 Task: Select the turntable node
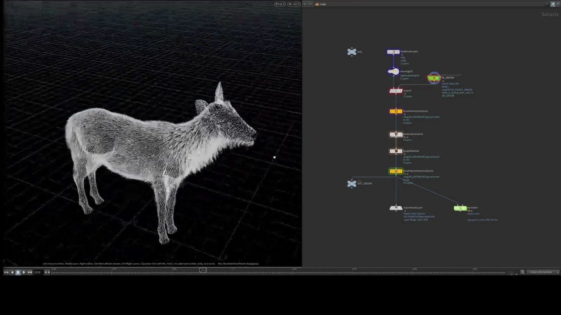pyautogui.click(x=460, y=208)
